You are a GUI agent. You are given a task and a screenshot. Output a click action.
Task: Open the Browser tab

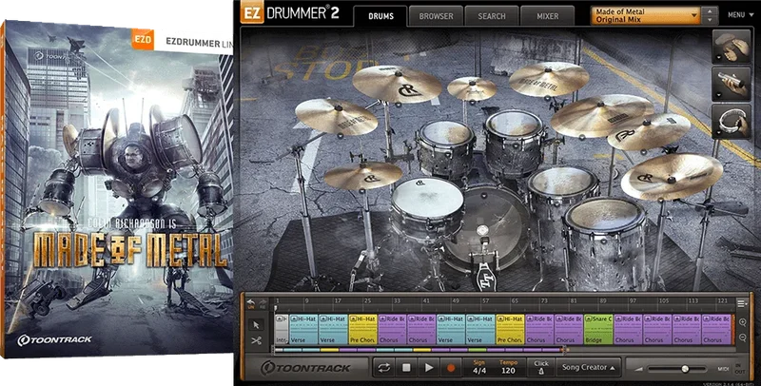coord(436,16)
